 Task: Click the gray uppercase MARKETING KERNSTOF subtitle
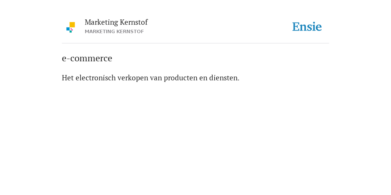tap(114, 32)
